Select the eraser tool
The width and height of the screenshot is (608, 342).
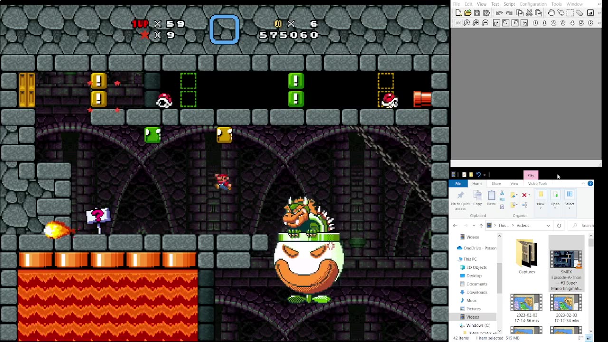tap(579, 13)
